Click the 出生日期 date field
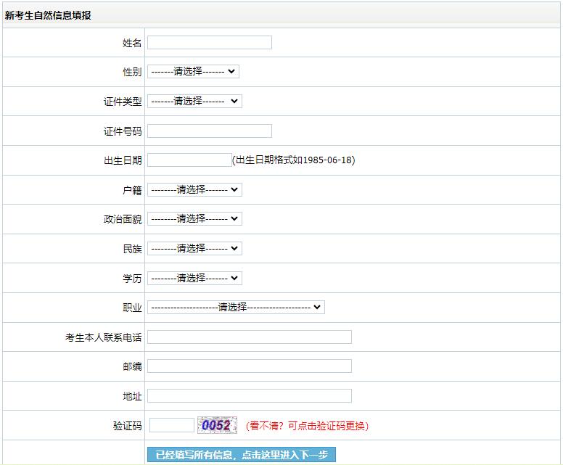This screenshot has width=563, height=465. pyautogui.click(x=189, y=160)
